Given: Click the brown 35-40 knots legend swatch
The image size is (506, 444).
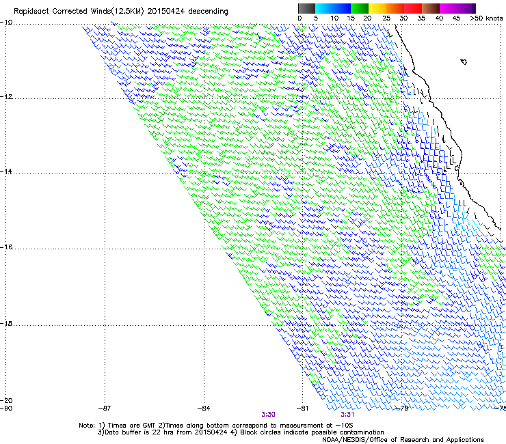Looking at the screenshot, I should [x=431, y=8].
